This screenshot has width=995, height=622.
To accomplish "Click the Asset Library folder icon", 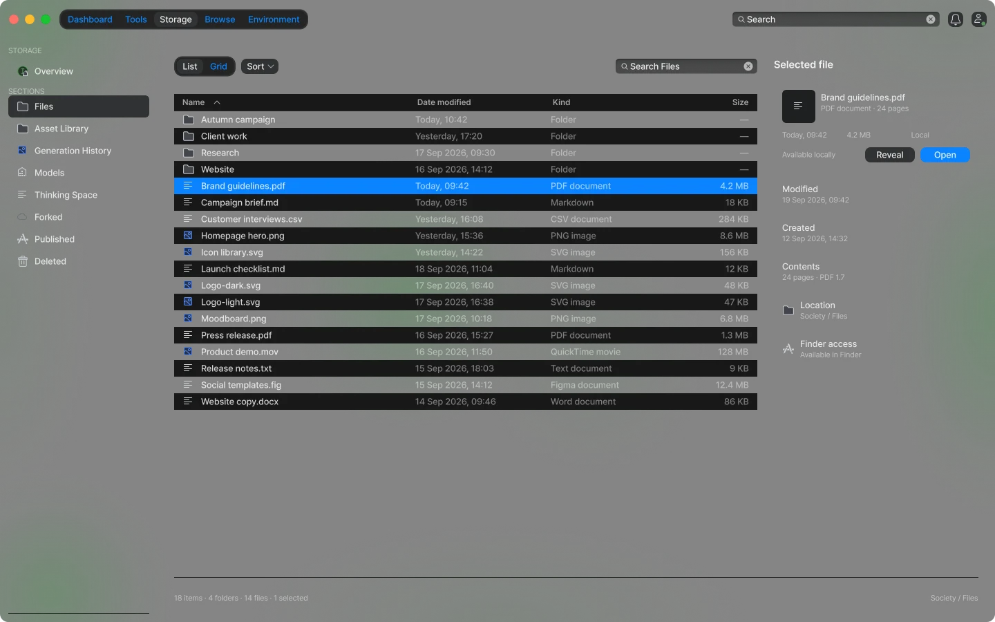I will click(23, 129).
